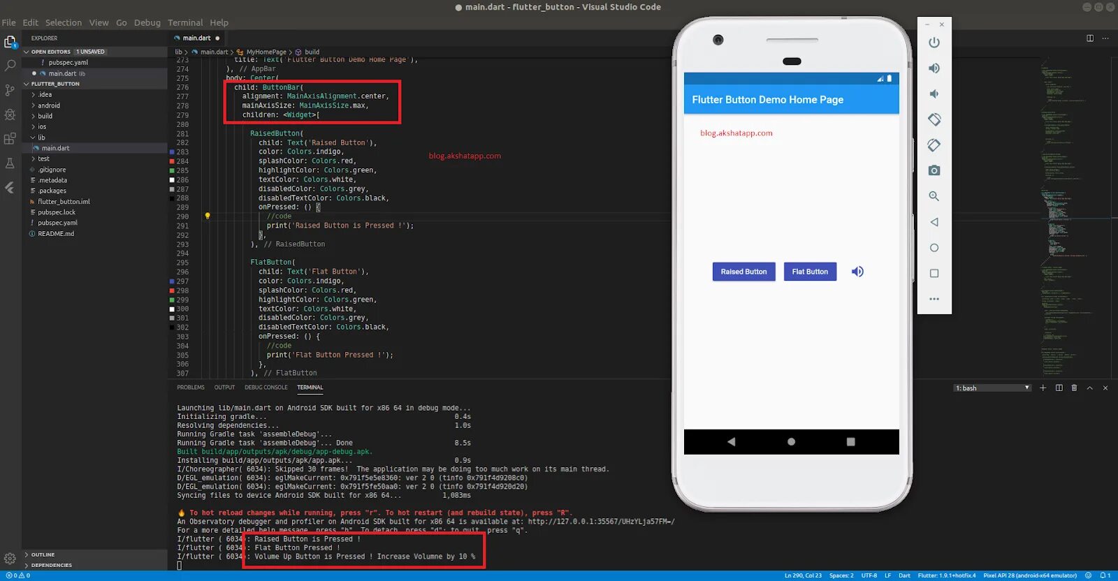The height and width of the screenshot is (581, 1118).
Task: Open the Search view in activity bar
Action: point(10,66)
